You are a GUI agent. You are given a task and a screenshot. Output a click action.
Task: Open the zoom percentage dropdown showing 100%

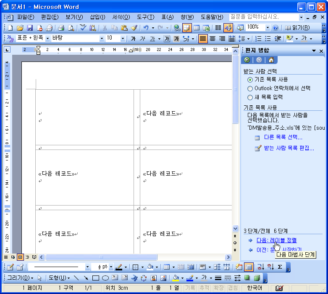[268, 28]
